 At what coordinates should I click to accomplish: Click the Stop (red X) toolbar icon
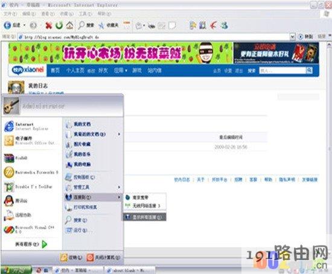tap(49, 25)
